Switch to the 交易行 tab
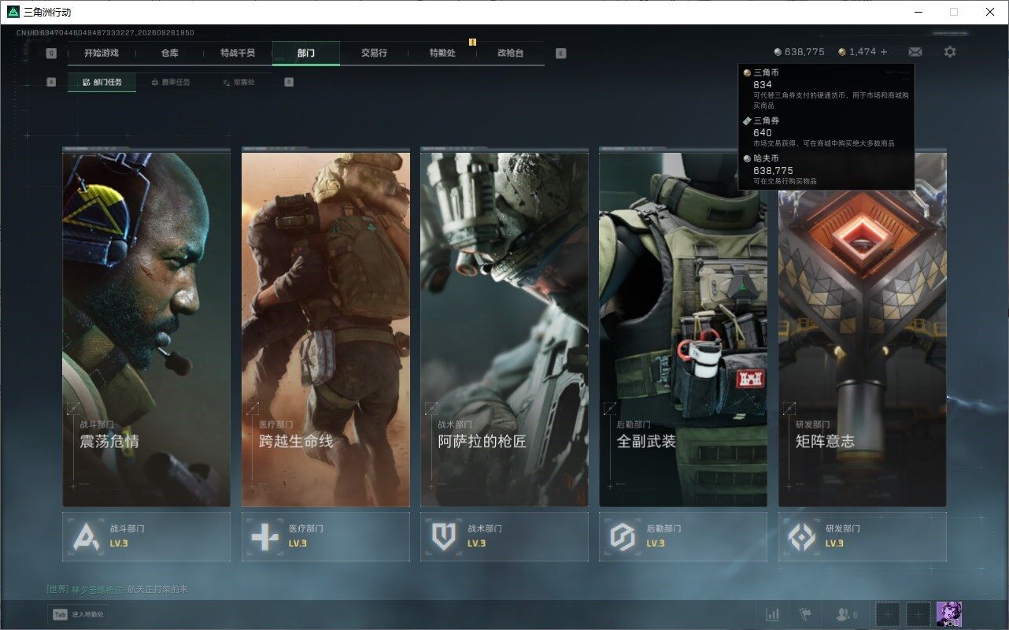 click(x=374, y=53)
